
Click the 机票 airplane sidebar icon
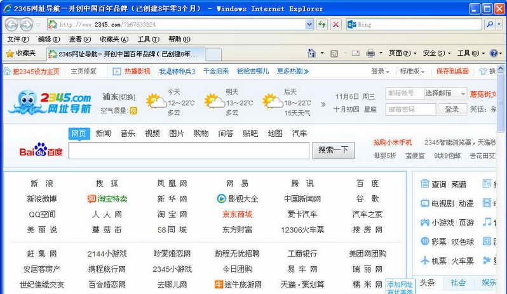[424, 260]
